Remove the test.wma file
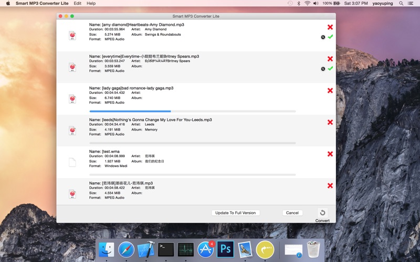Screen dimensions: 420x262 tap(330, 154)
